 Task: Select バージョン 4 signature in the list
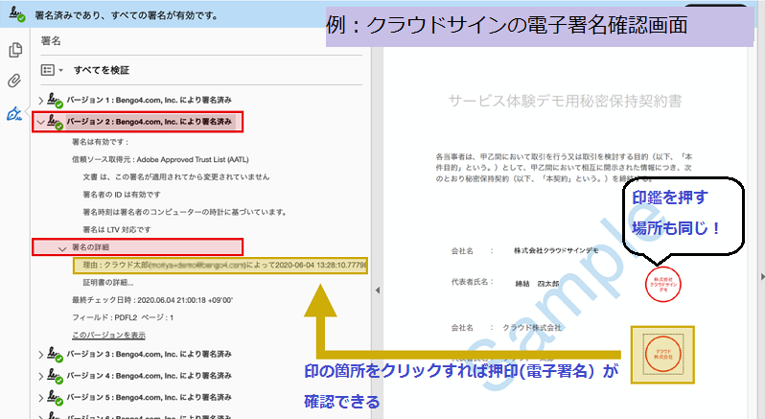click(148, 374)
